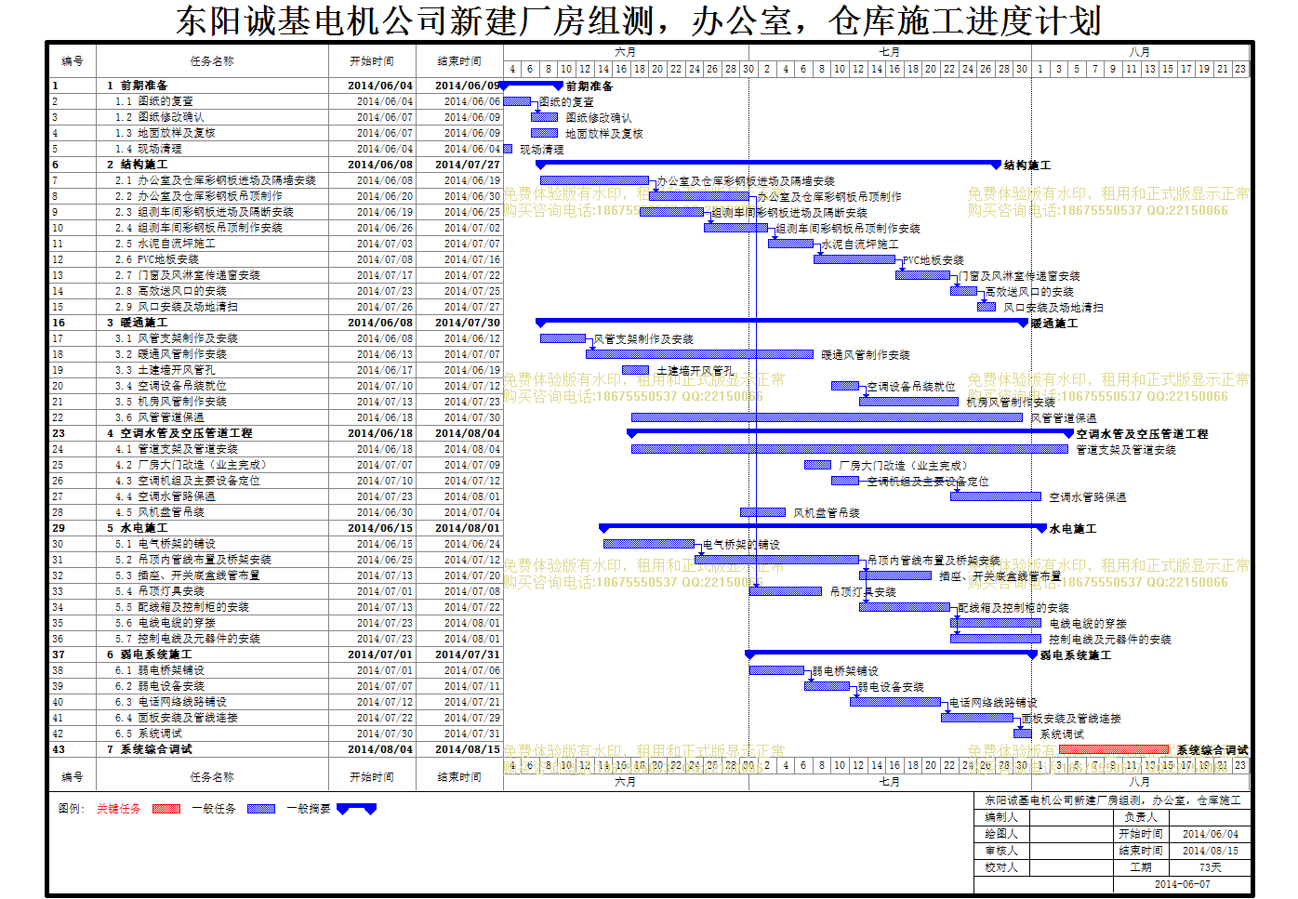Select task name cell 5.3 插座、开关底盒线管布置
The width and height of the screenshot is (1298, 899).
[212, 575]
